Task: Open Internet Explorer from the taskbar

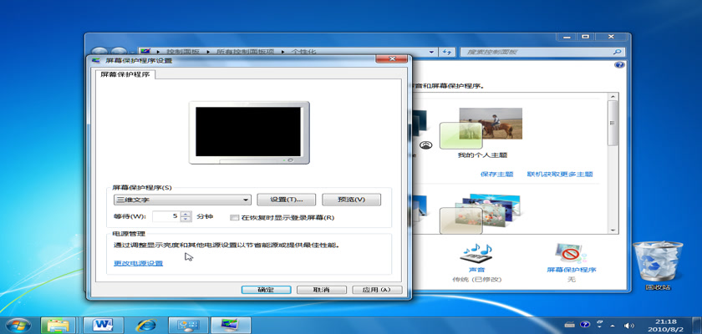Action: pyautogui.click(x=147, y=324)
